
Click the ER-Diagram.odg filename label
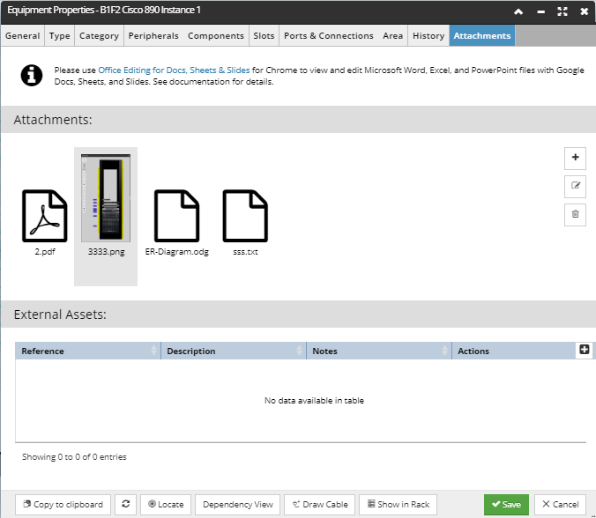click(176, 252)
